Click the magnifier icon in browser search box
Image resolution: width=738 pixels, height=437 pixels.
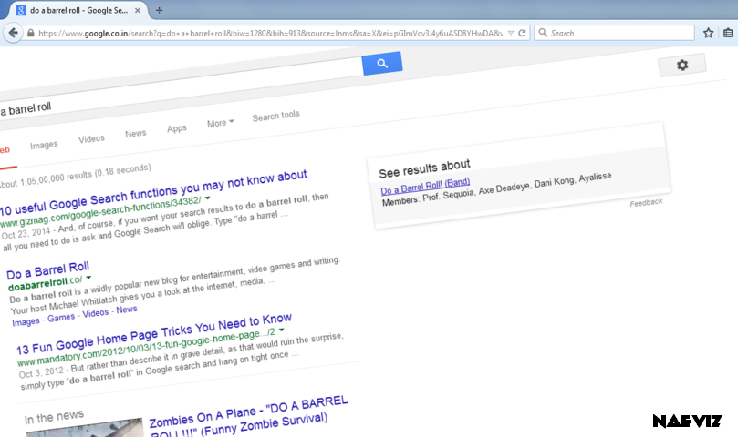coord(543,33)
